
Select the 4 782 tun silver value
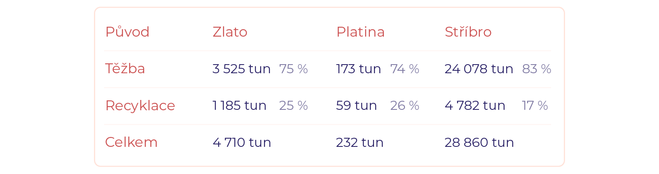[x=475, y=106]
